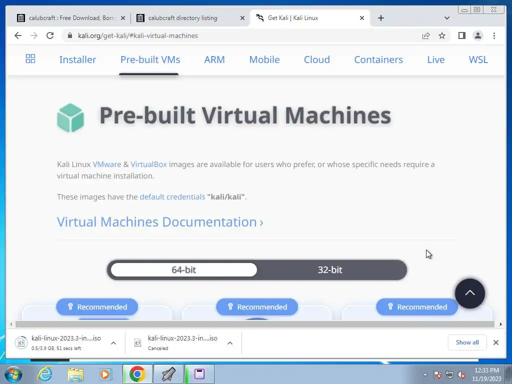Open the WSL section
512x384 pixels.
pos(478,60)
